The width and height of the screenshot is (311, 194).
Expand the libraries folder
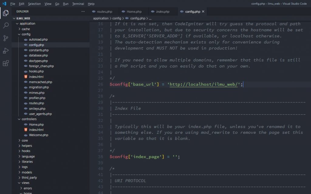tap(27, 162)
